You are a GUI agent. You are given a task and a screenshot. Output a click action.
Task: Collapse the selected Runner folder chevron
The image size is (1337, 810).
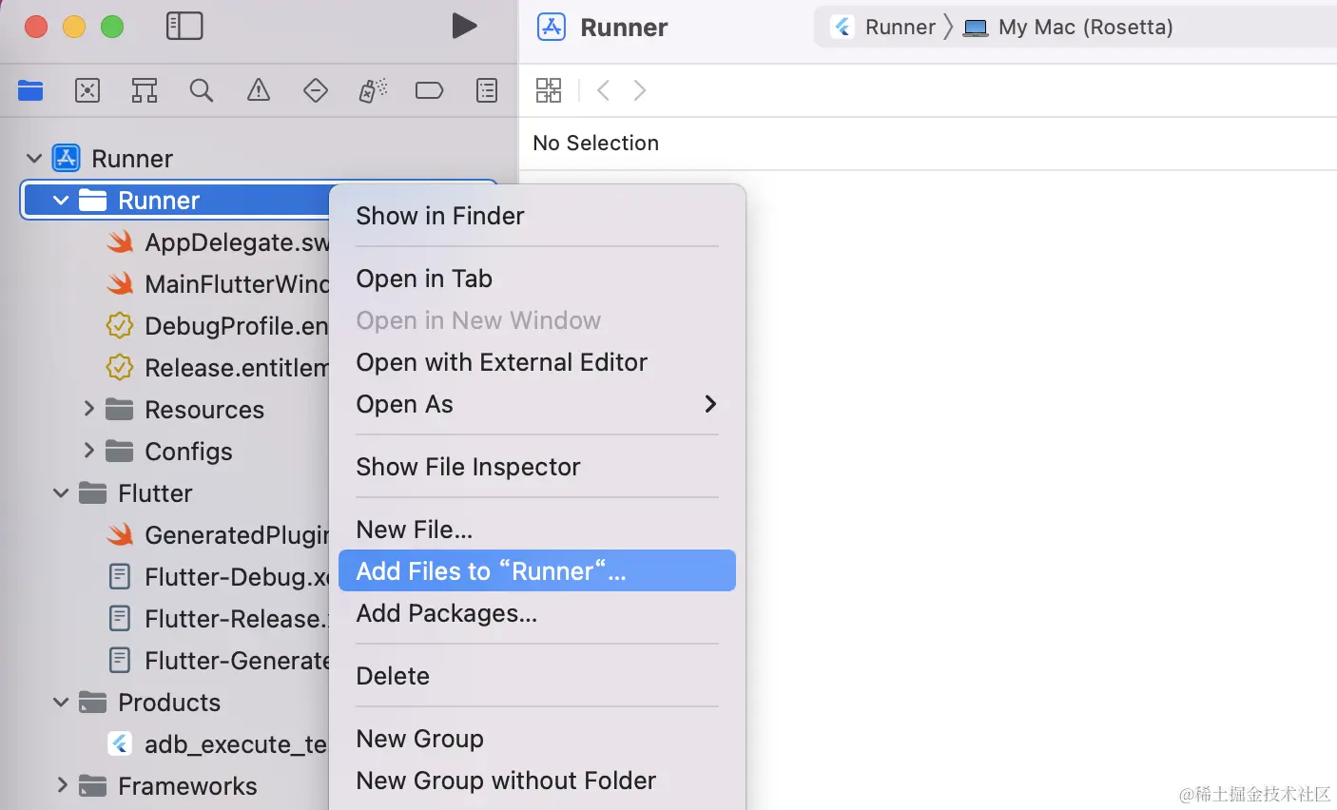(x=61, y=201)
